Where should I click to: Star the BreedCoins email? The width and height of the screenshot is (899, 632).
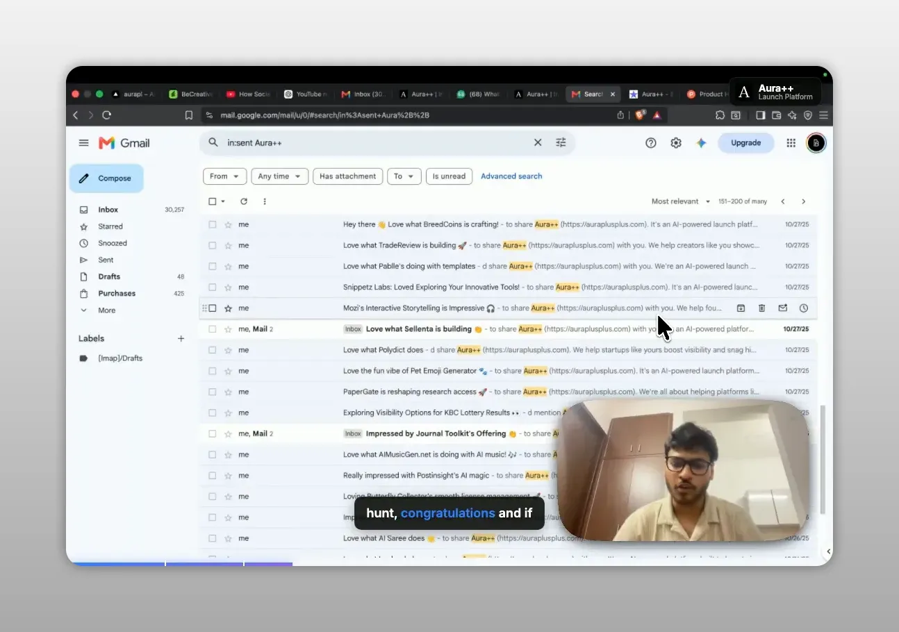[228, 225]
